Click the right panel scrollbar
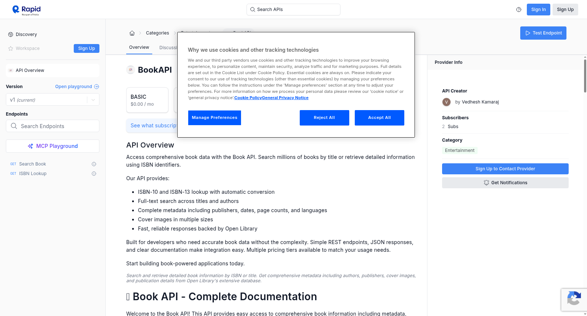587x316 pixels. pyautogui.click(x=585, y=75)
